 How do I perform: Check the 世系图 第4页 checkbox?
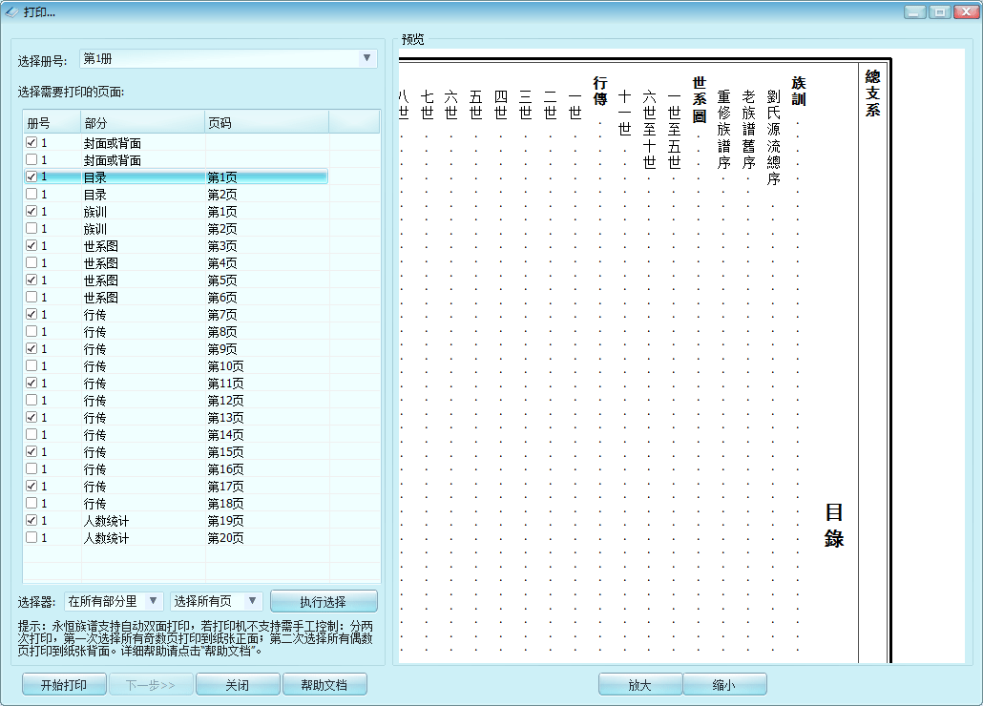pos(31,262)
